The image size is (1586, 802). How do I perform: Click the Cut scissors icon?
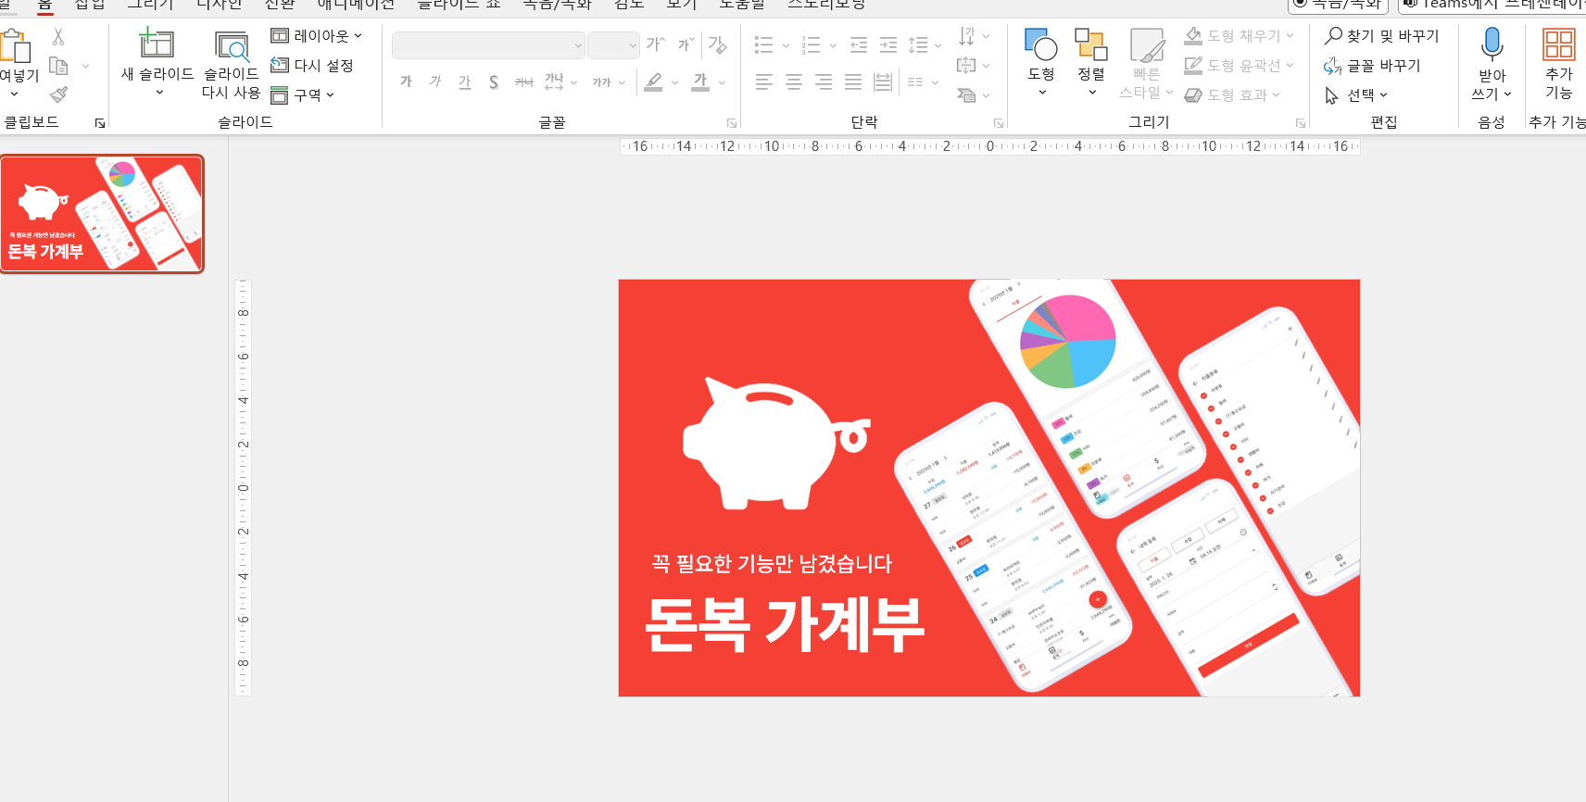pyautogui.click(x=58, y=37)
